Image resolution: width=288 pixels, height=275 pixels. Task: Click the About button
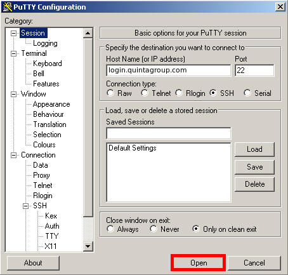coord(33,263)
